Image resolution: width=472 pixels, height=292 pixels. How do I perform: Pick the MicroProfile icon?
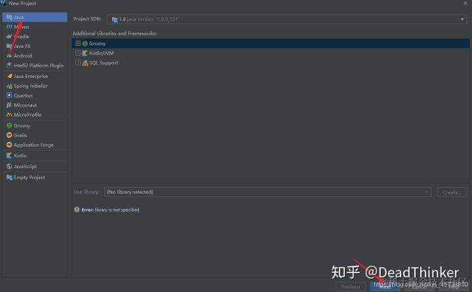click(9, 115)
